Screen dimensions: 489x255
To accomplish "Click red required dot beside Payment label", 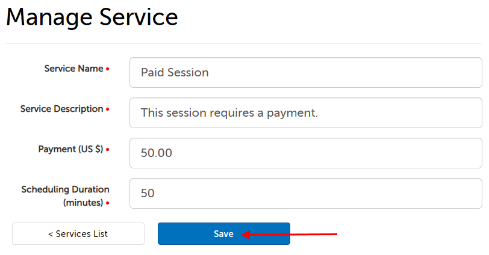I will pos(108,150).
